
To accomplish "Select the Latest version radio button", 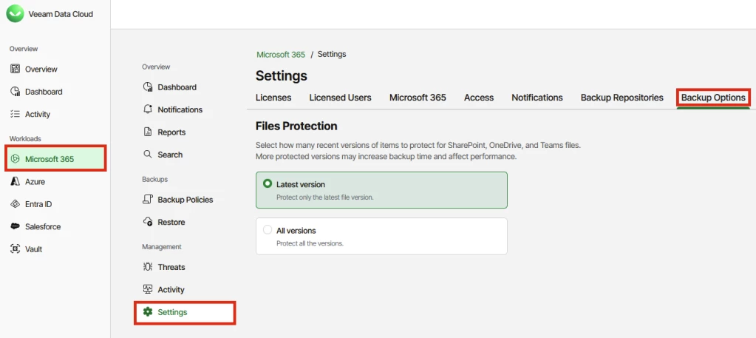I will (x=268, y=184).
